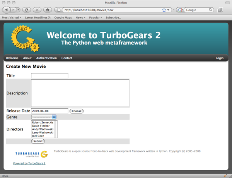Viewport: 232px width, 178px height.
Task: Click the Release Date field
Action: click(x=49, y=111)
